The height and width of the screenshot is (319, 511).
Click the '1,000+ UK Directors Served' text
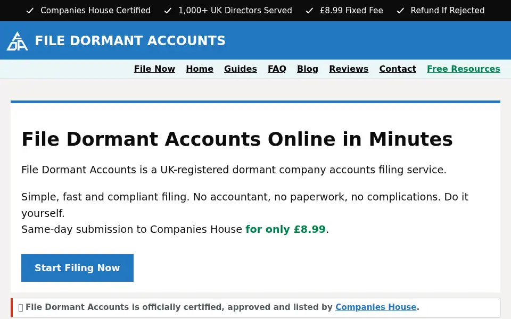235,11
